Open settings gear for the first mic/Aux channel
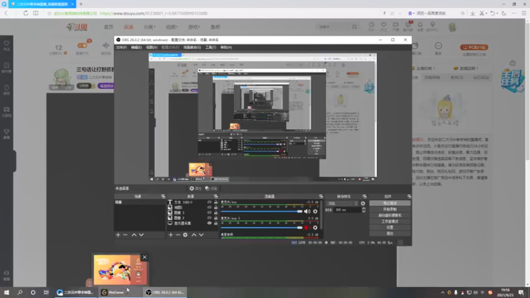This screenshot has height=298, width=530. (315, 211)
